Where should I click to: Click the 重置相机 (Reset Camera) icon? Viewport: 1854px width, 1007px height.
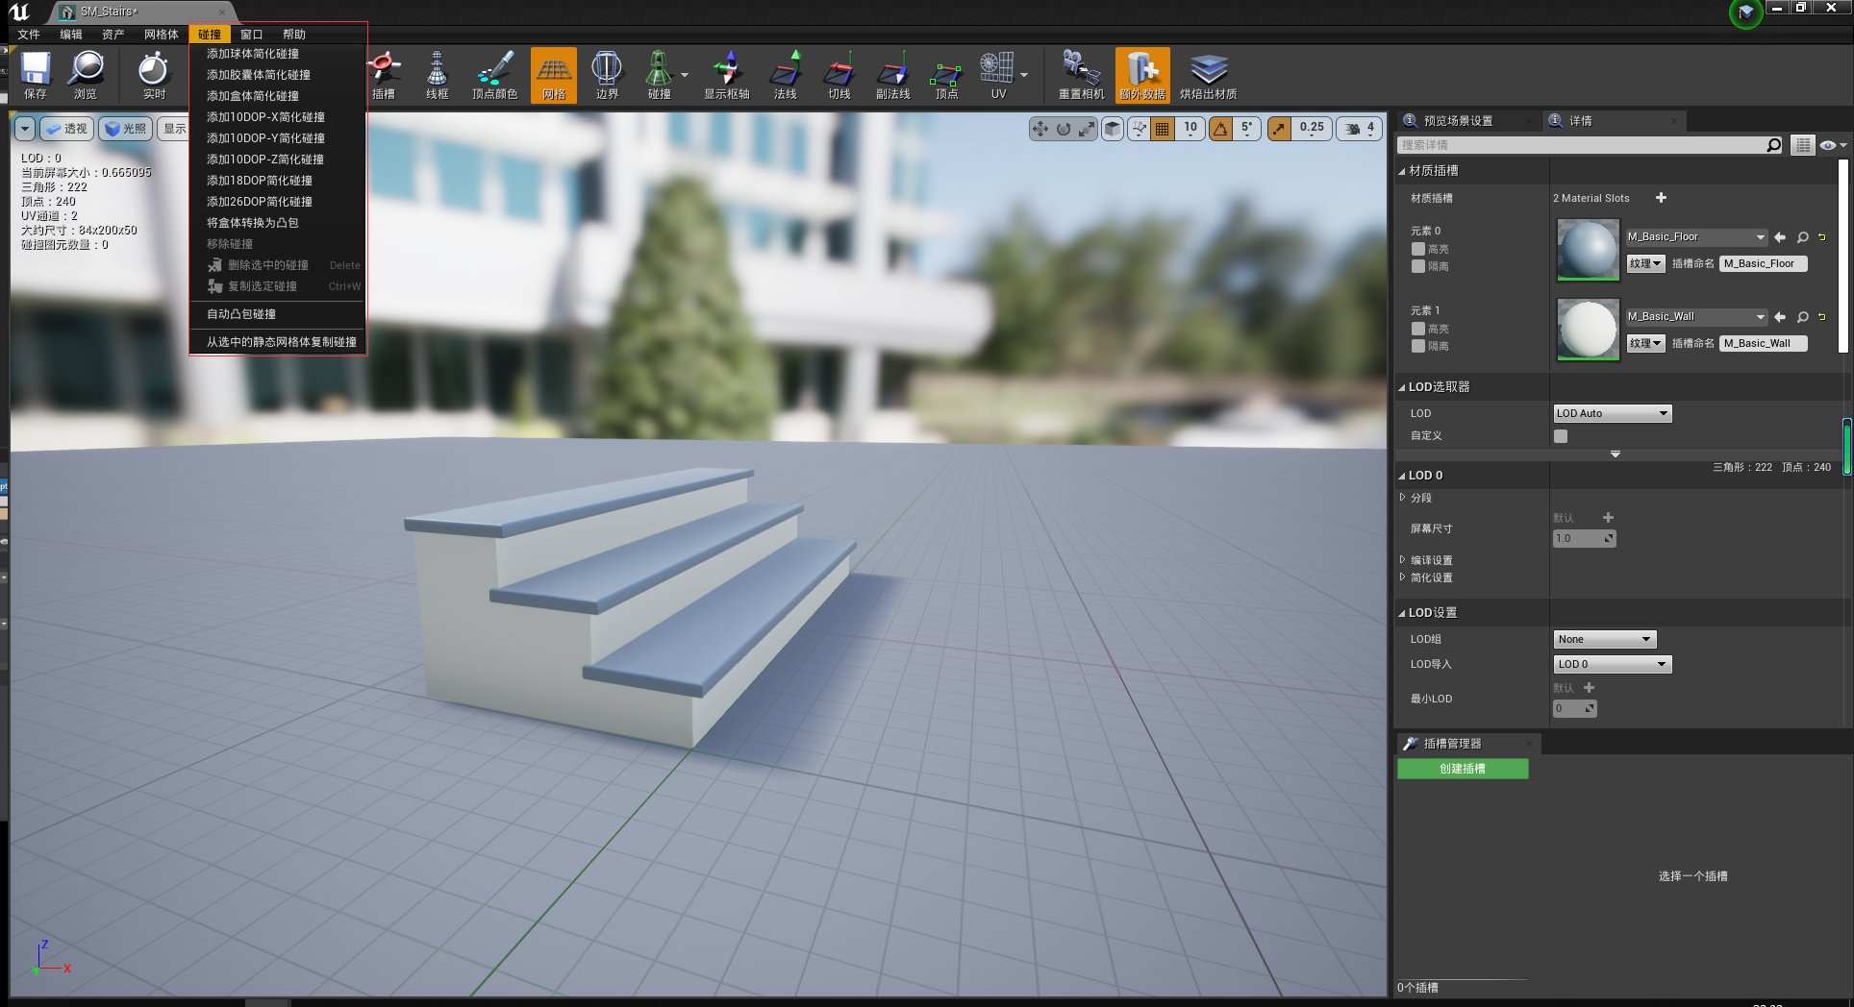1082,75
